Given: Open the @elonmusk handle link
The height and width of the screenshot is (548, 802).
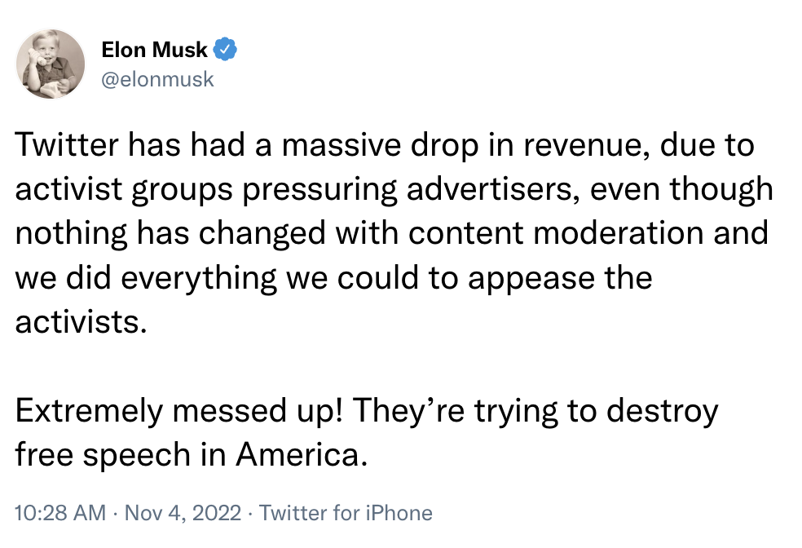Looking at the screenshot, I should 157,78.
